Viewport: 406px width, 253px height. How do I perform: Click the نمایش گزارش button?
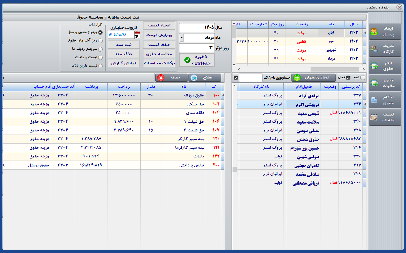[x=124, y=63]
